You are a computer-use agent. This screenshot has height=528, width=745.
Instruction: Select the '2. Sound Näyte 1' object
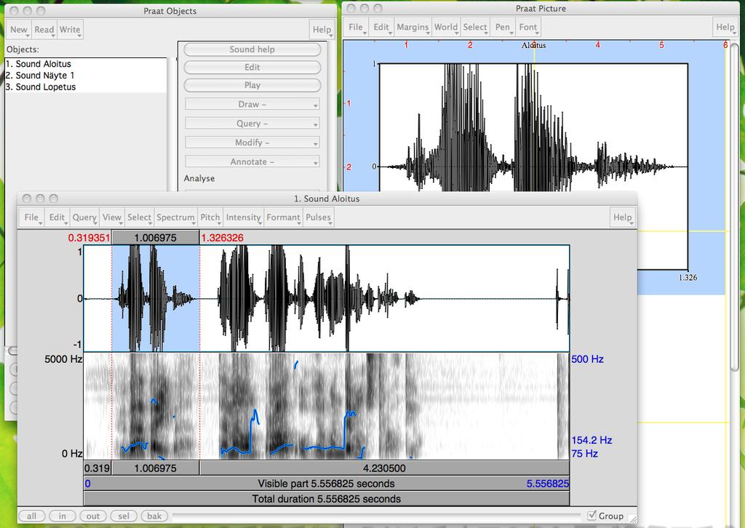pos(86,76)
